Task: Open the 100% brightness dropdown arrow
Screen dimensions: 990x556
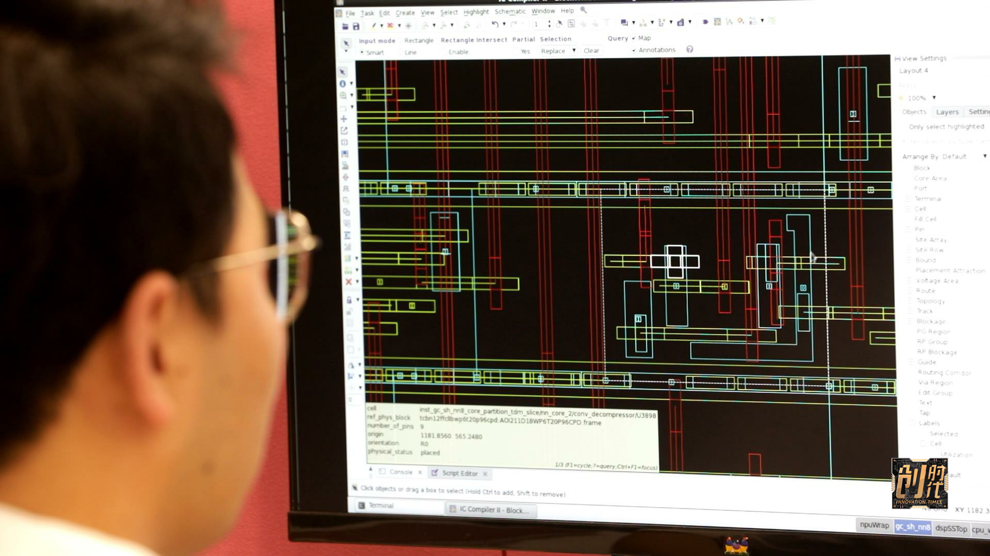Action: coord(934,98)
